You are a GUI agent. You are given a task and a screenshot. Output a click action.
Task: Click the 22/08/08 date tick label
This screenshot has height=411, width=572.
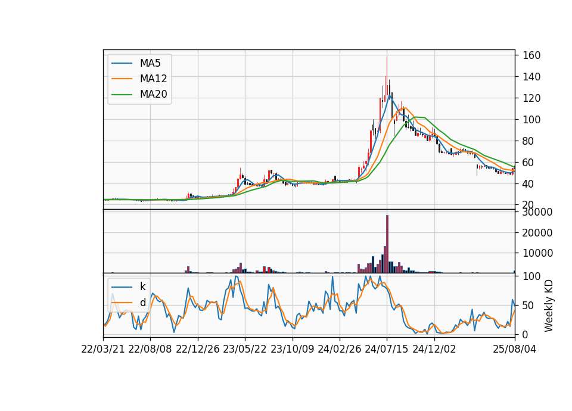coord(150,349)
